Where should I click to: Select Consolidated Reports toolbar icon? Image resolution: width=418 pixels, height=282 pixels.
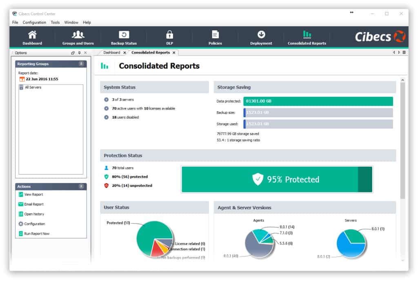[307, 37]
